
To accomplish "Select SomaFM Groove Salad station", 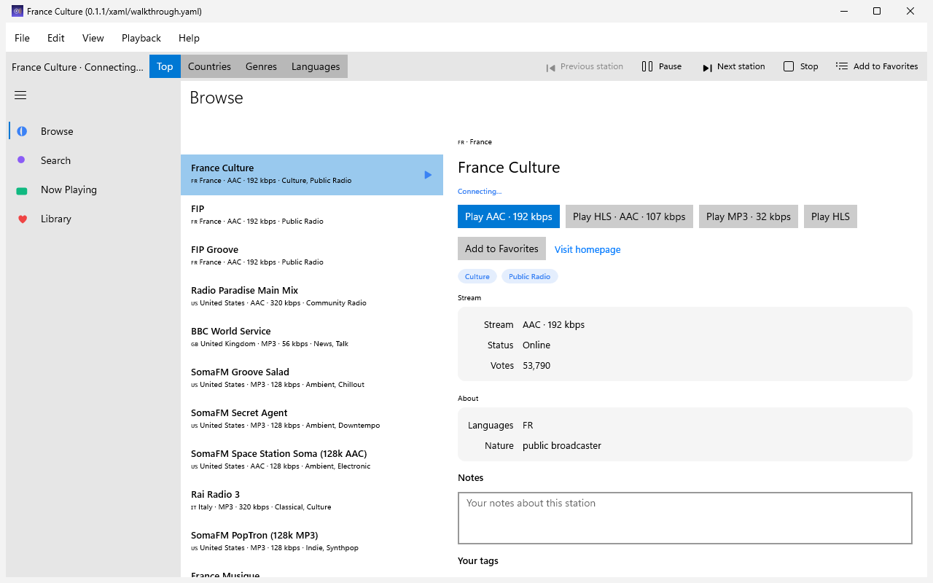I will coord(312,379).
